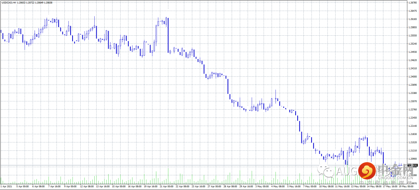The image size is (419, 190).
Task: Click the 1.21830 price axis label
Action: pyautogui.click(x=413, y=134)
